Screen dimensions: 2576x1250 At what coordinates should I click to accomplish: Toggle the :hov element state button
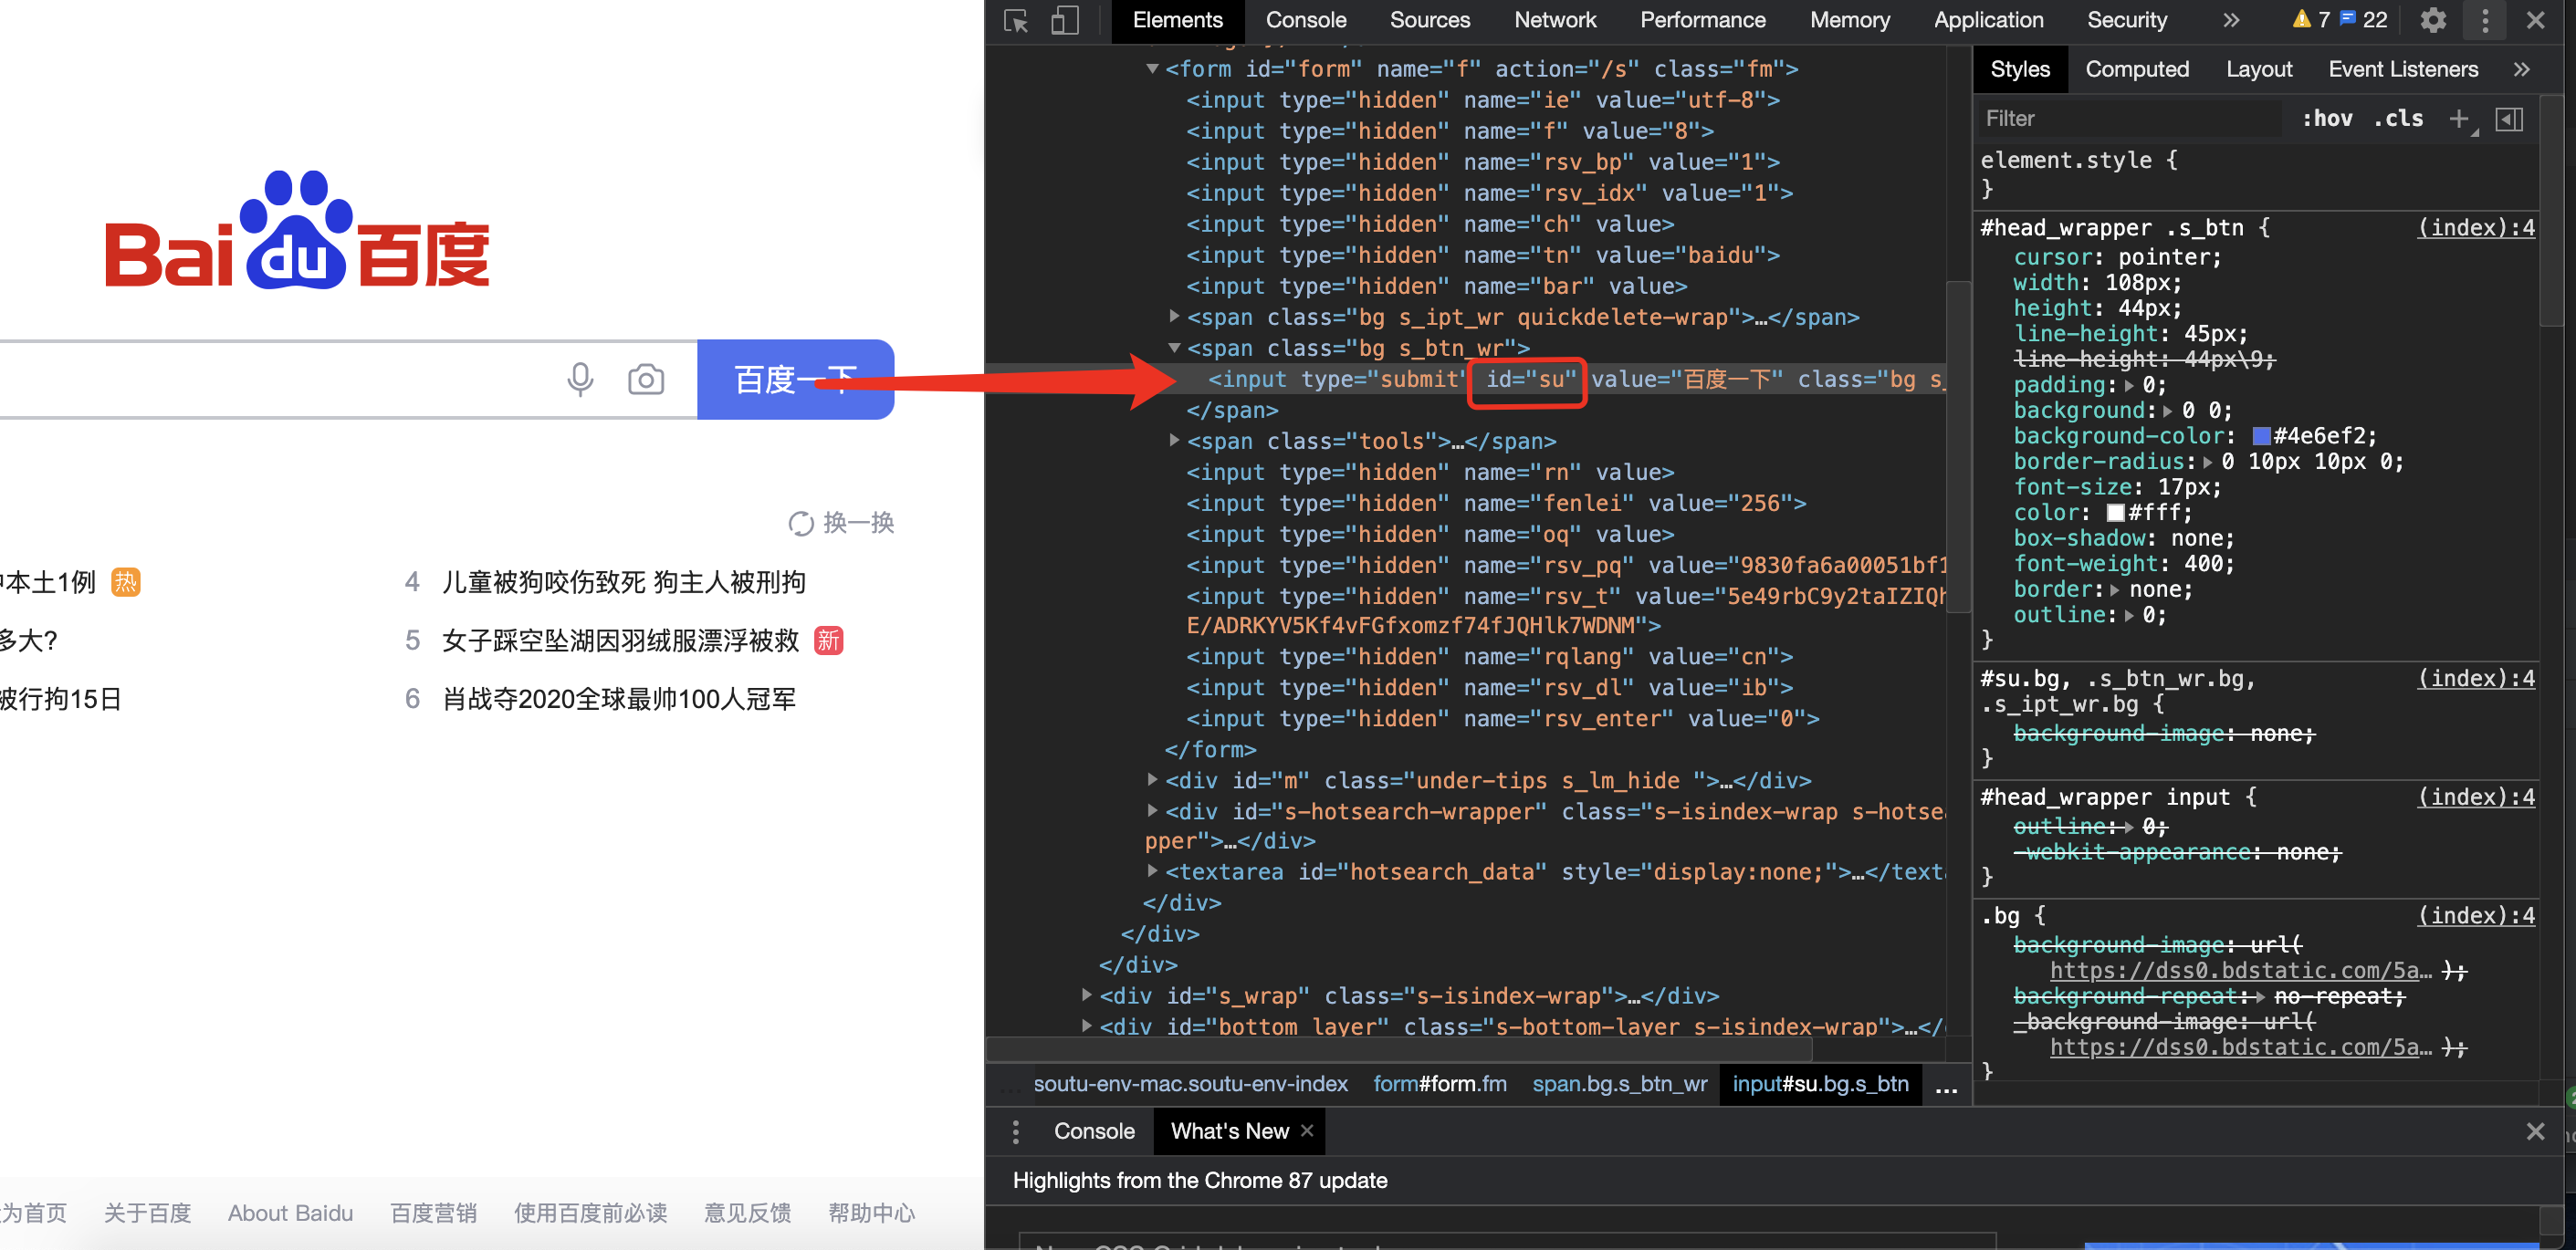click(x=2326, y=119)
